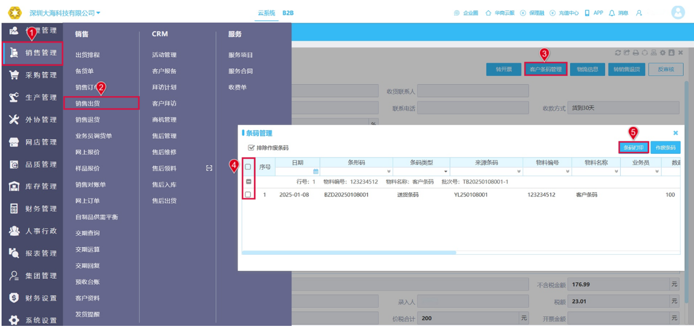Collapse the group row with minus box
The width and height of the screenshot is (694, 329).
(248, 182)
